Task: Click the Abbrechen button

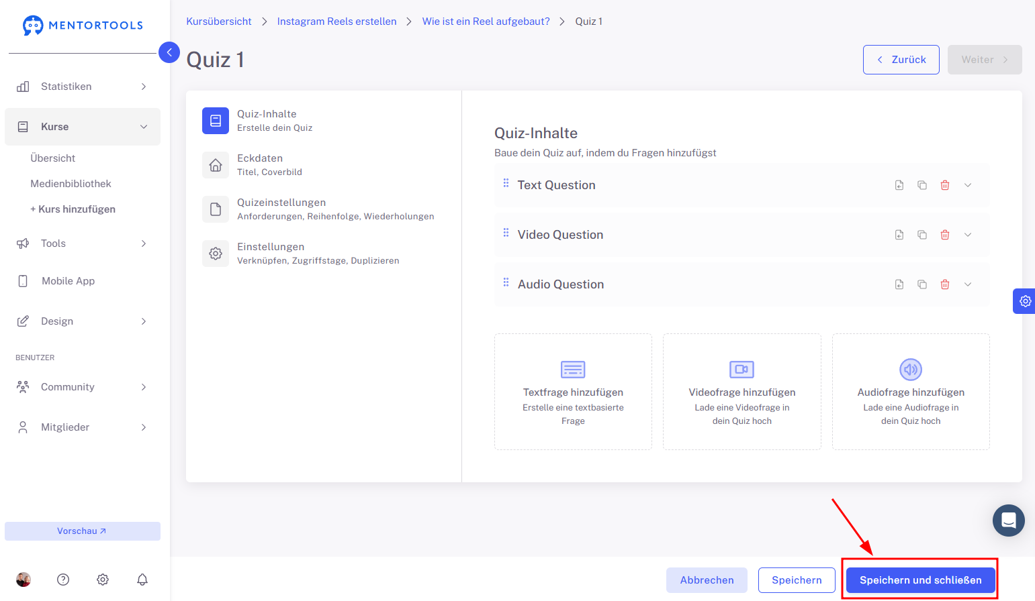Action: [x=707, y=580]
